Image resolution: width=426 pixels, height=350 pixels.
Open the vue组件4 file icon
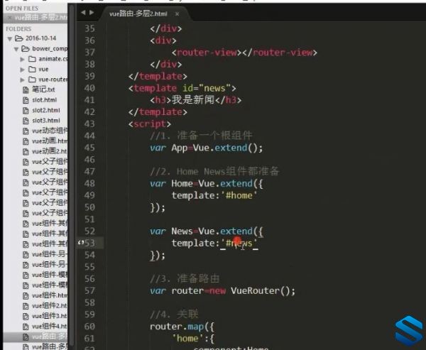pos(26,326)
